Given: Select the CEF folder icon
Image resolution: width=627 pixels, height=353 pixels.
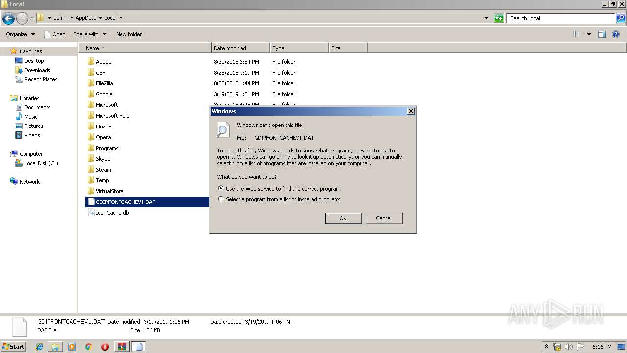Looking at the screenshot, I should pos(91,72).
